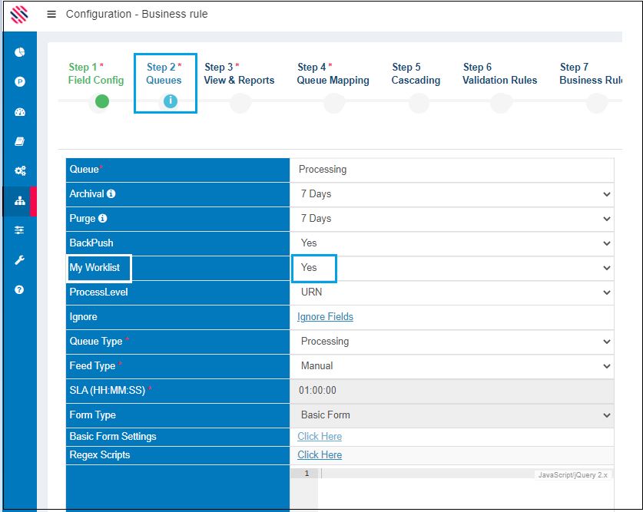
Task: Expand the Archival 7 Days dropdown
Action: 452,194
